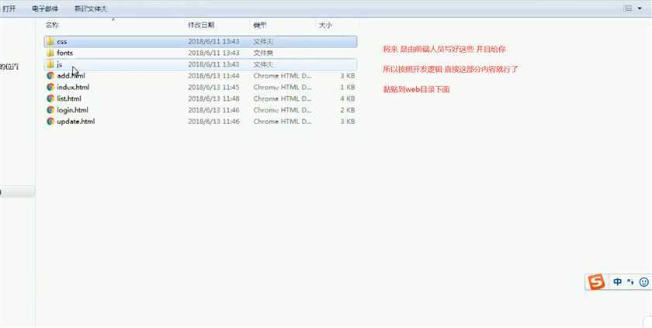Click the 2018/6/13 11:48 date of list.html
652x328 pixels.
click(x=213, y=98)
